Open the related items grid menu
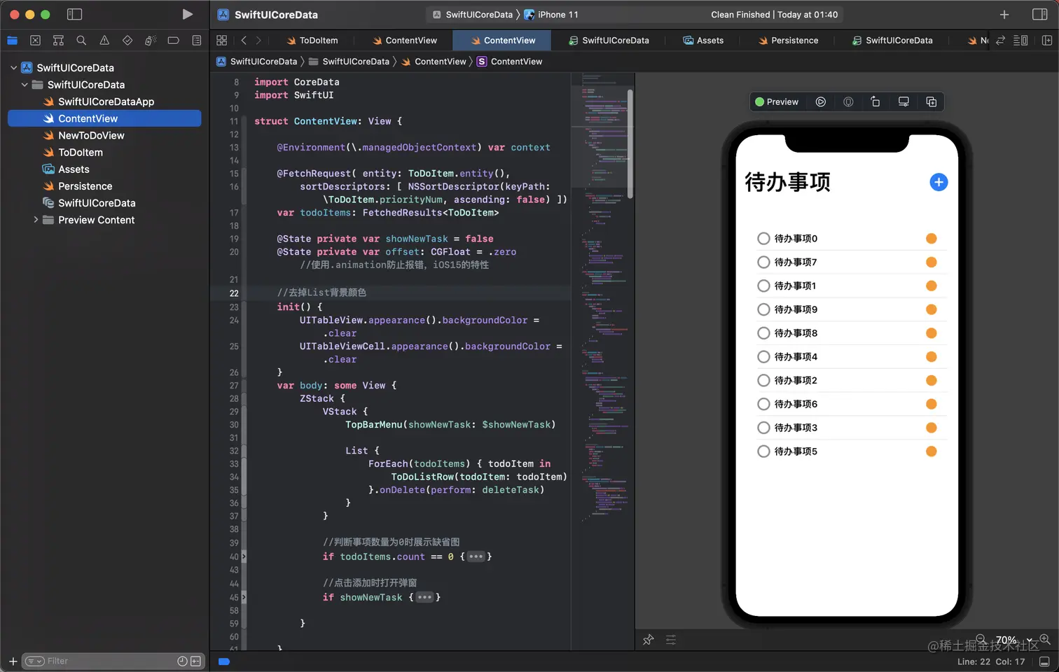 tap(222, 41)
